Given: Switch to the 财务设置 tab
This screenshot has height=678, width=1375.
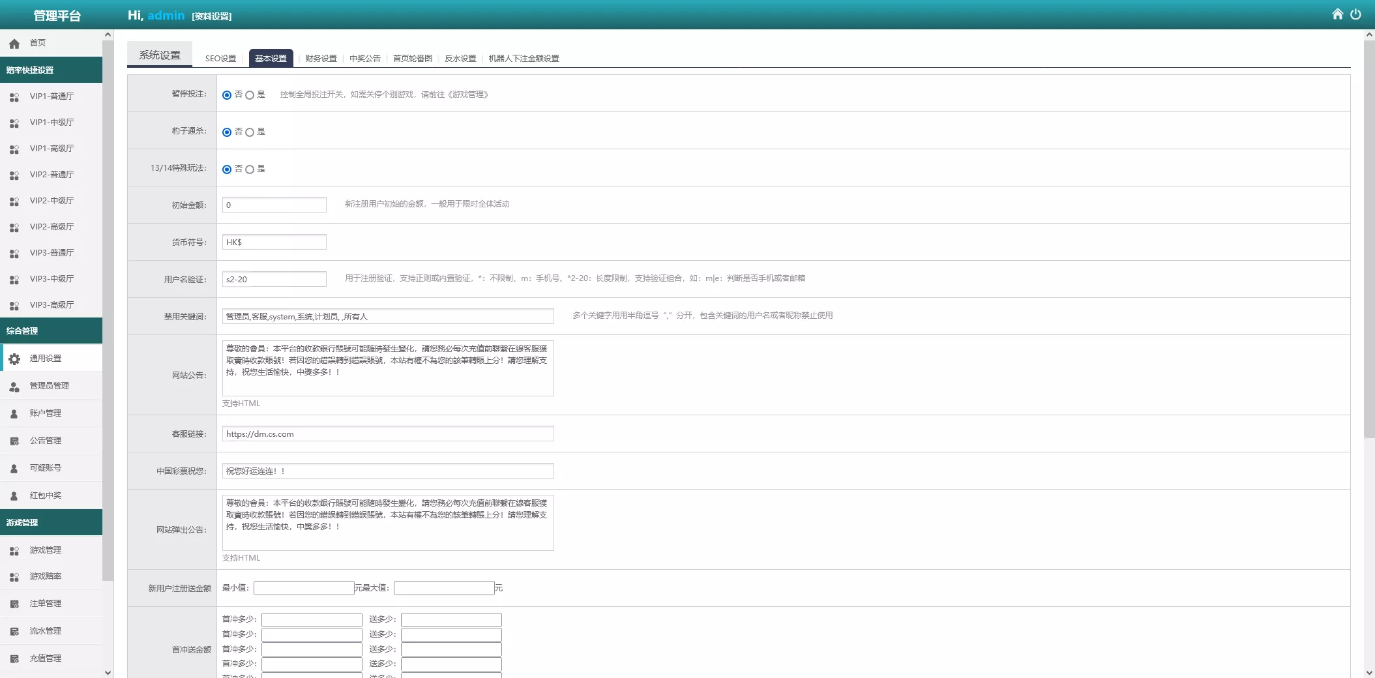Looking at the screenshot, I should (x=321, y=59).
